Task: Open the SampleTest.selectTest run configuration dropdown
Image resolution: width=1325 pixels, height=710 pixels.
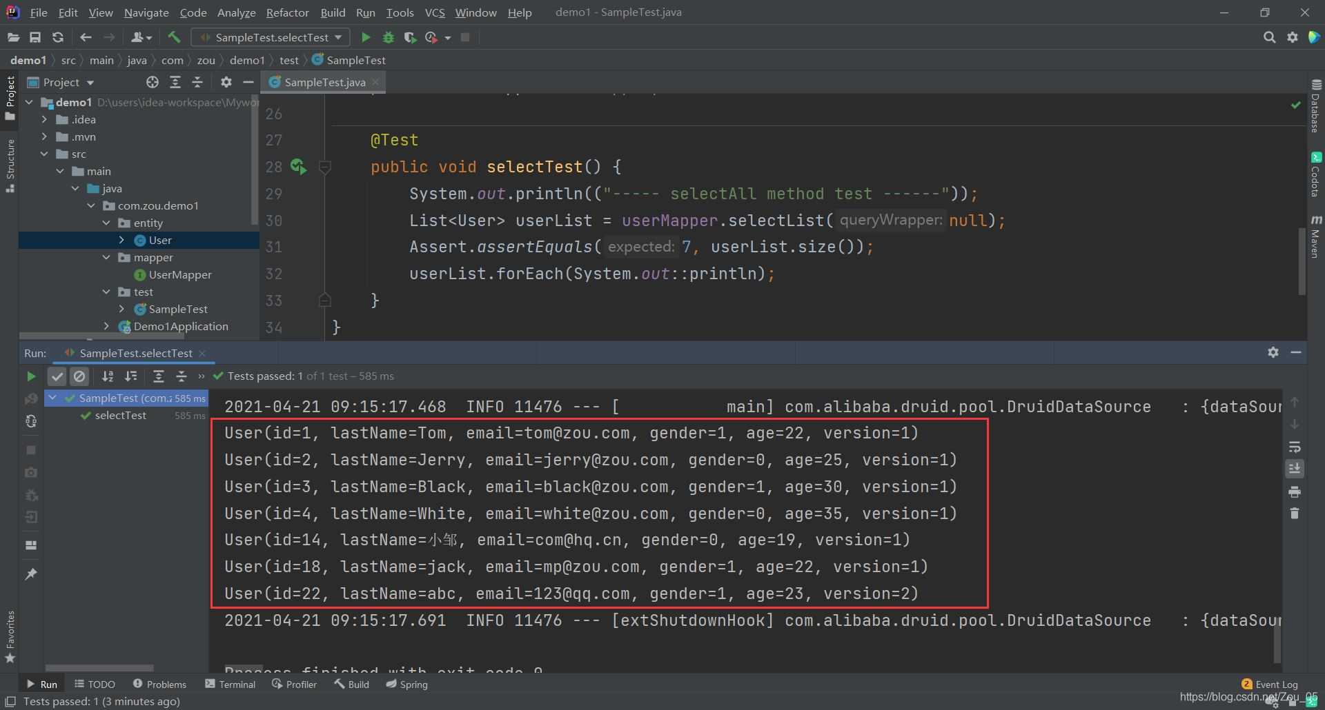Action: tap(271, 37)
